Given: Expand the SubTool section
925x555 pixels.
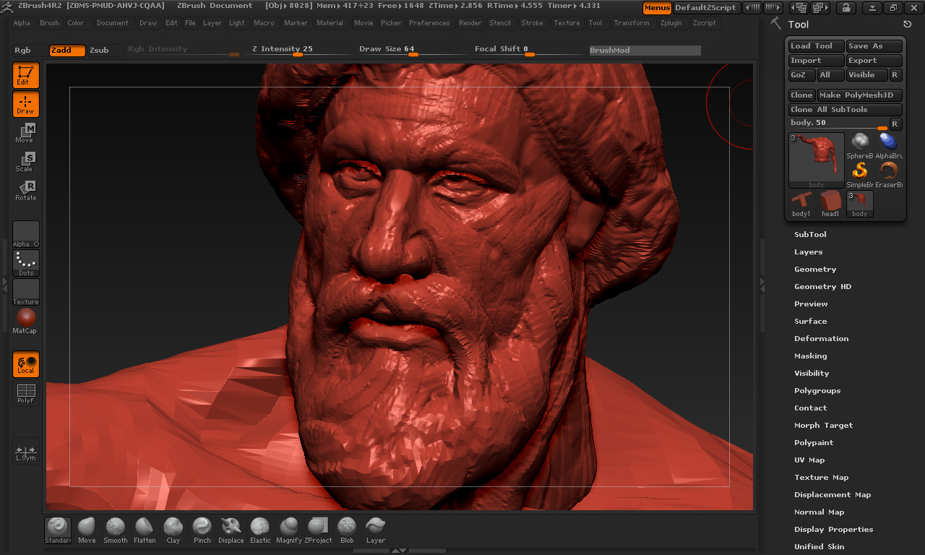Looking at the screenshot, I should pos(810,235).
